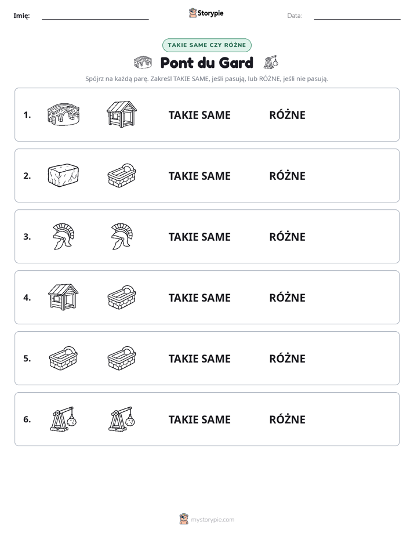
Task: Select the wooden hut icon in row 4
Action: pyautogui.click(x=64, y=297)
